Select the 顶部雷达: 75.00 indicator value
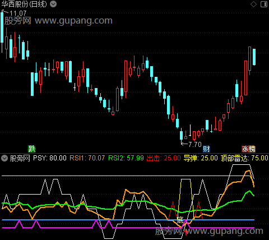Image resolution: width=269 pixels, height=240 pixels. tap(244, 158)
